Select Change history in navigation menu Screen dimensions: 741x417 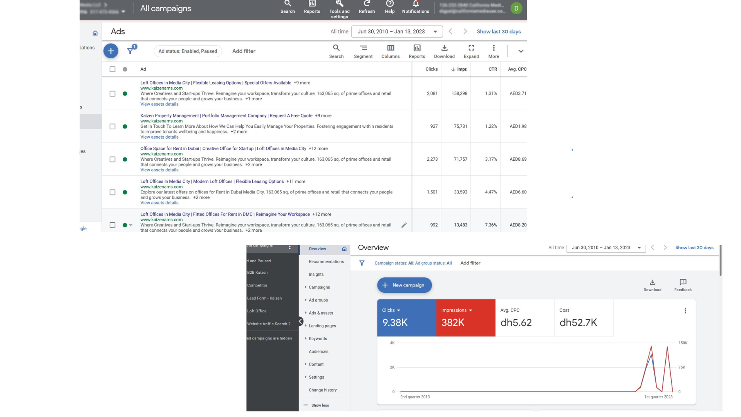[x=322, y=390]
